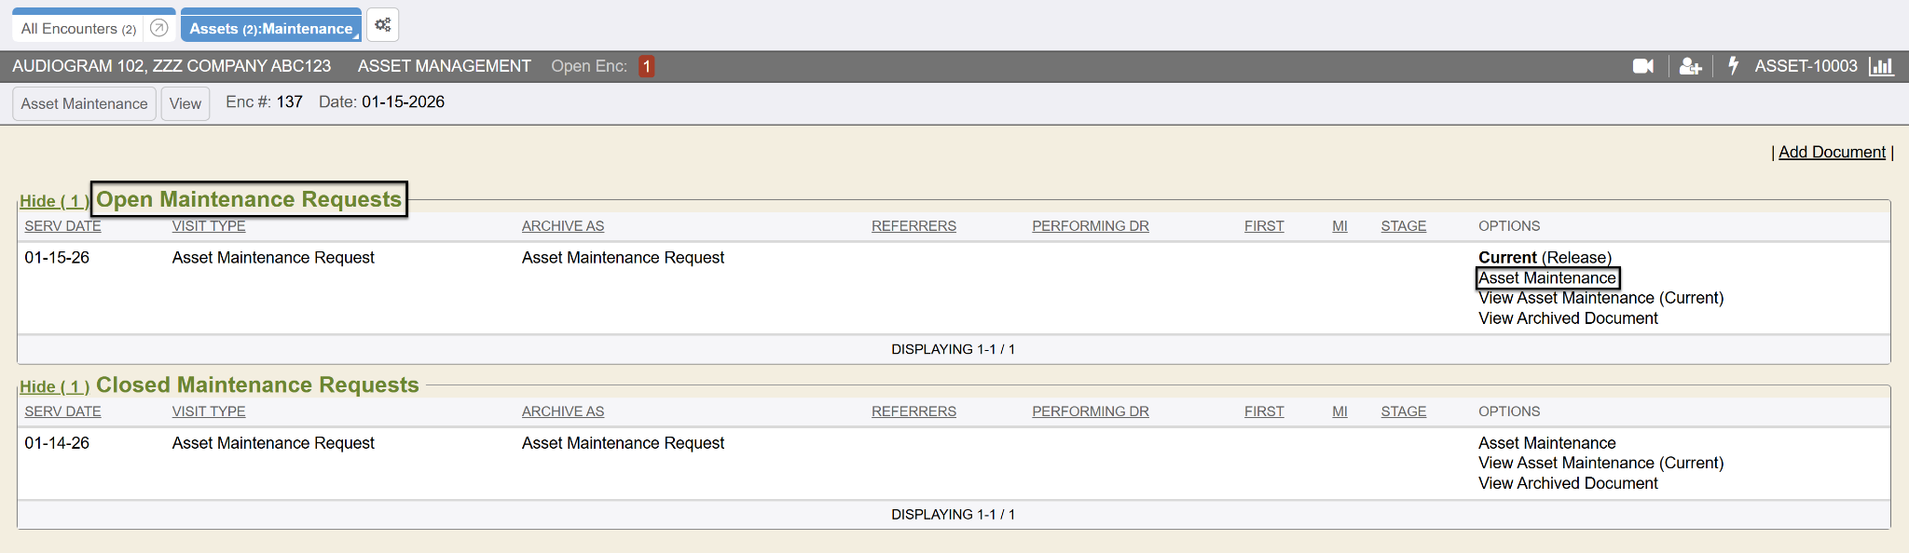Viewport: 1909px width, 553px height.
Task: Click the lightning bolt icon
Action: point(1733,66)
